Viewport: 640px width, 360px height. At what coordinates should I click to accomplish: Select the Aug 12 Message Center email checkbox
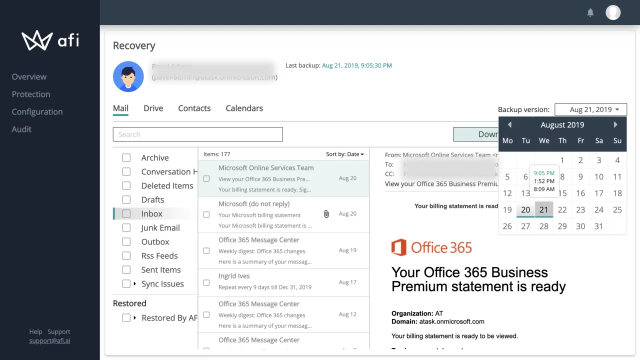click(206, 314)
